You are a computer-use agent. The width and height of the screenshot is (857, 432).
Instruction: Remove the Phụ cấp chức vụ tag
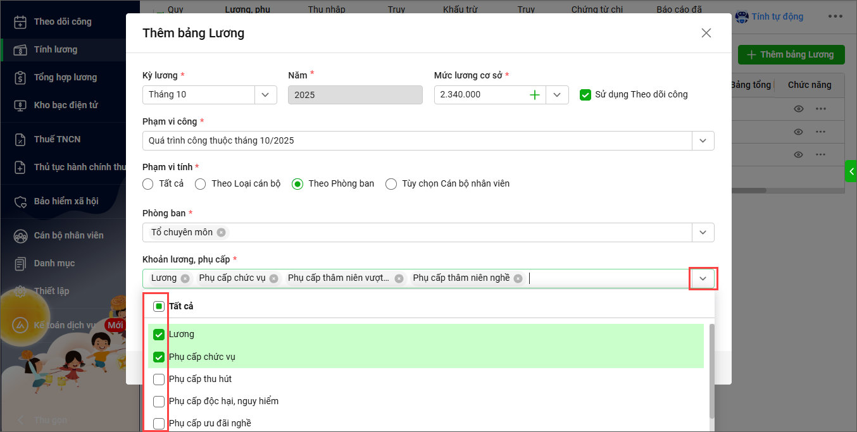[x=273, y=278]
